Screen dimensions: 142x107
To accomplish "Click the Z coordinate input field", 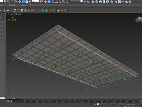I will (122, 104).
